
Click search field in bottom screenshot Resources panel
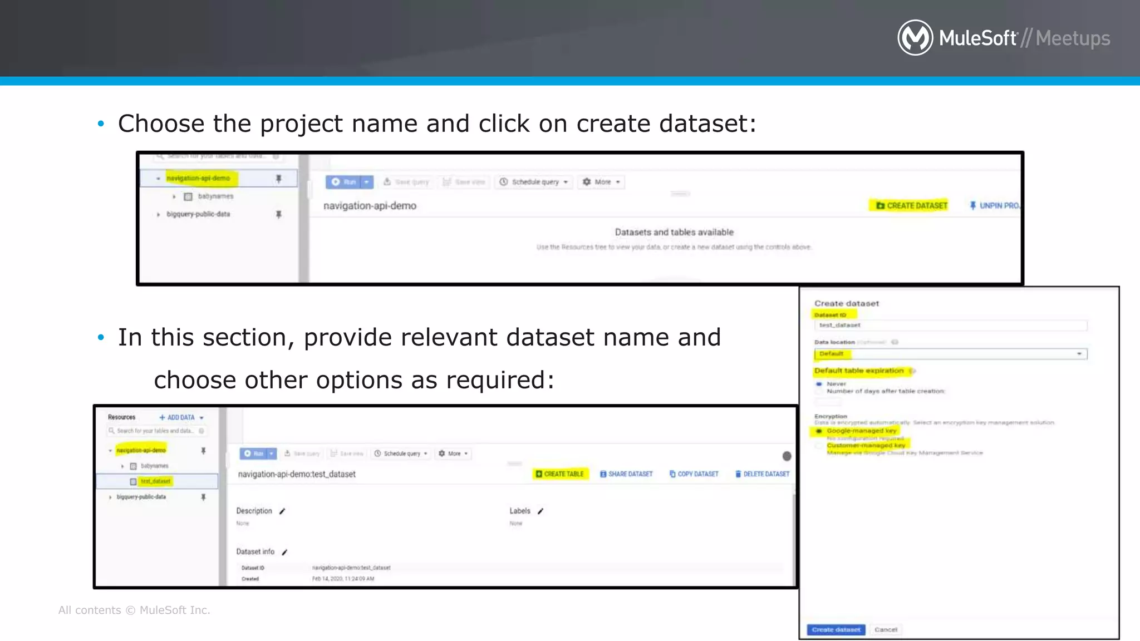point(156,431)
